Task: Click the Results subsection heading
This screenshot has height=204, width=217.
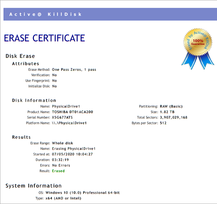Action: click(x=21, y=137)
